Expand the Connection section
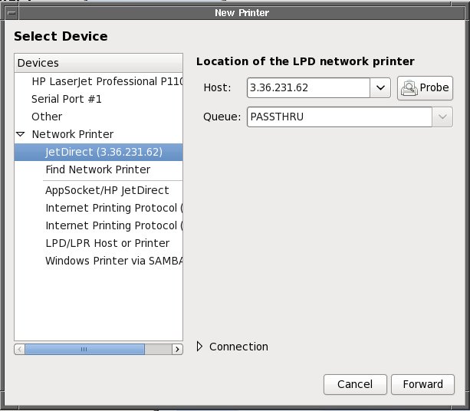The image size is (470, 411). point(201,347)
